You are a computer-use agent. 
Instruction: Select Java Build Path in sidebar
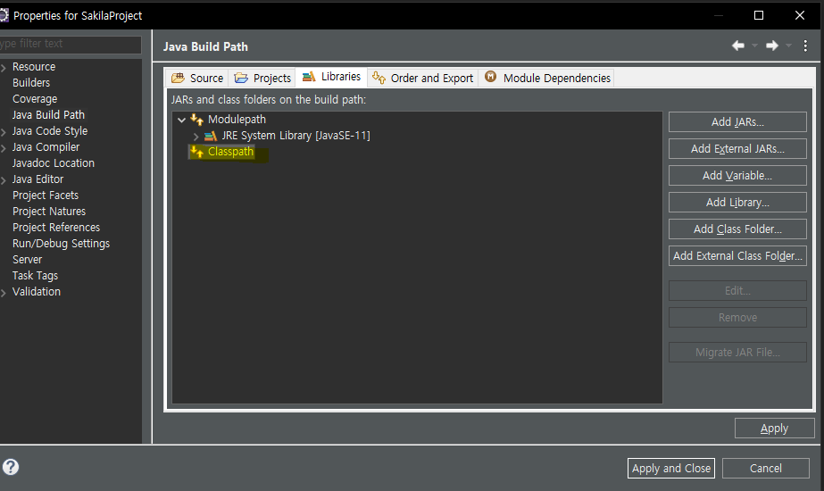48,114
